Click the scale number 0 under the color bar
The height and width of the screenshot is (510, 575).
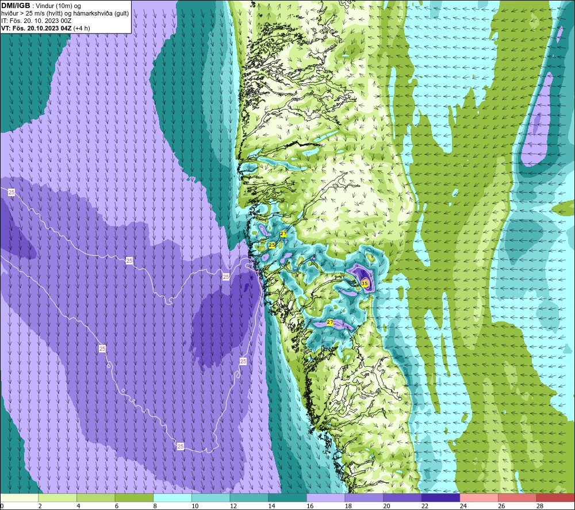pyautogui.click(x=2, y=506)
